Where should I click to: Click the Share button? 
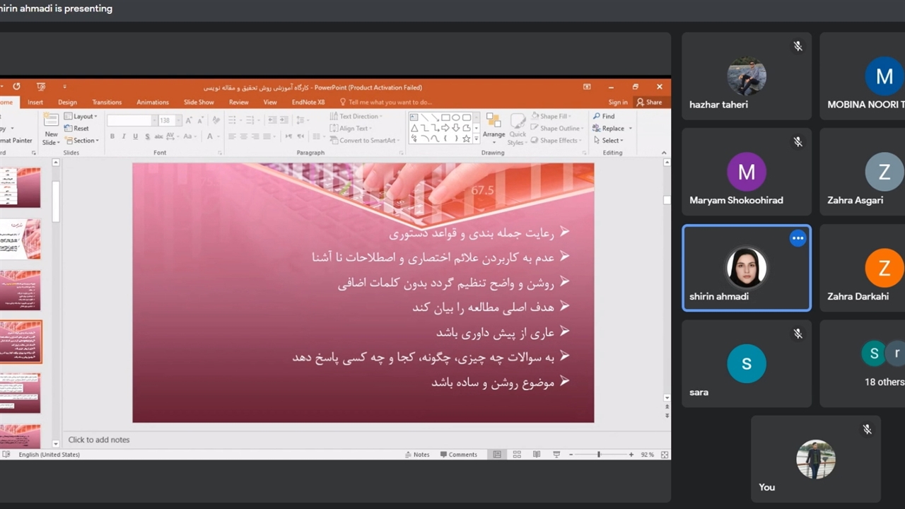pos(649,102)
